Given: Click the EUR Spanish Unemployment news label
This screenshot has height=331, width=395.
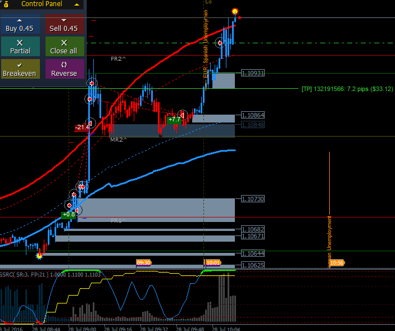Looking at the screenshot, I should (x=206, y=44).
